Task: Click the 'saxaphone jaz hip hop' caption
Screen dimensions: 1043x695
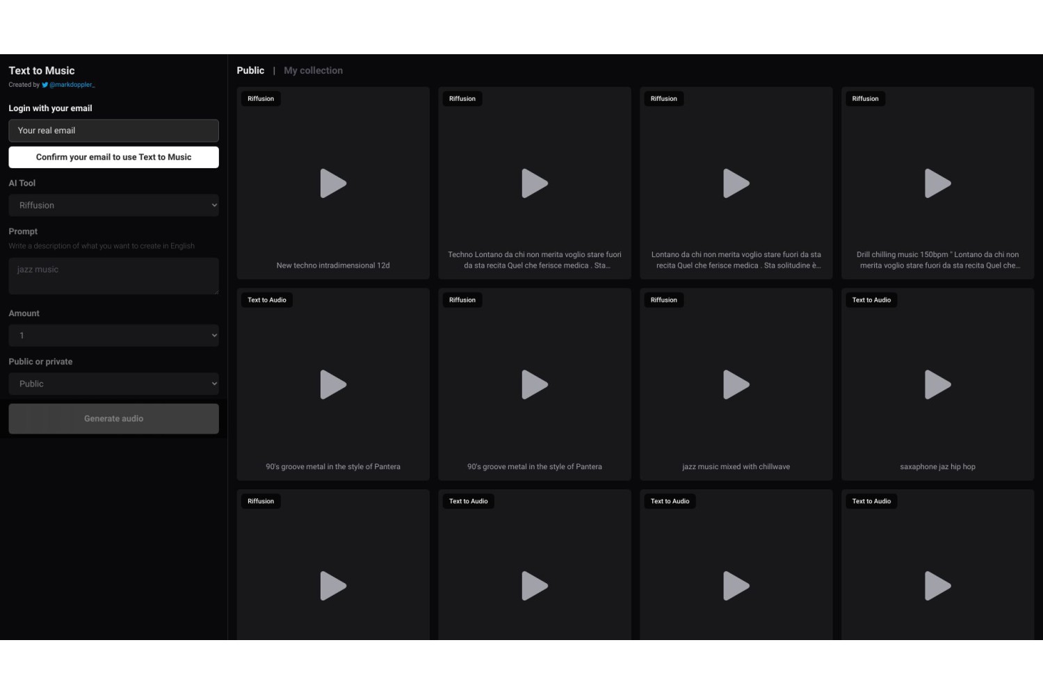Action: 938,467
